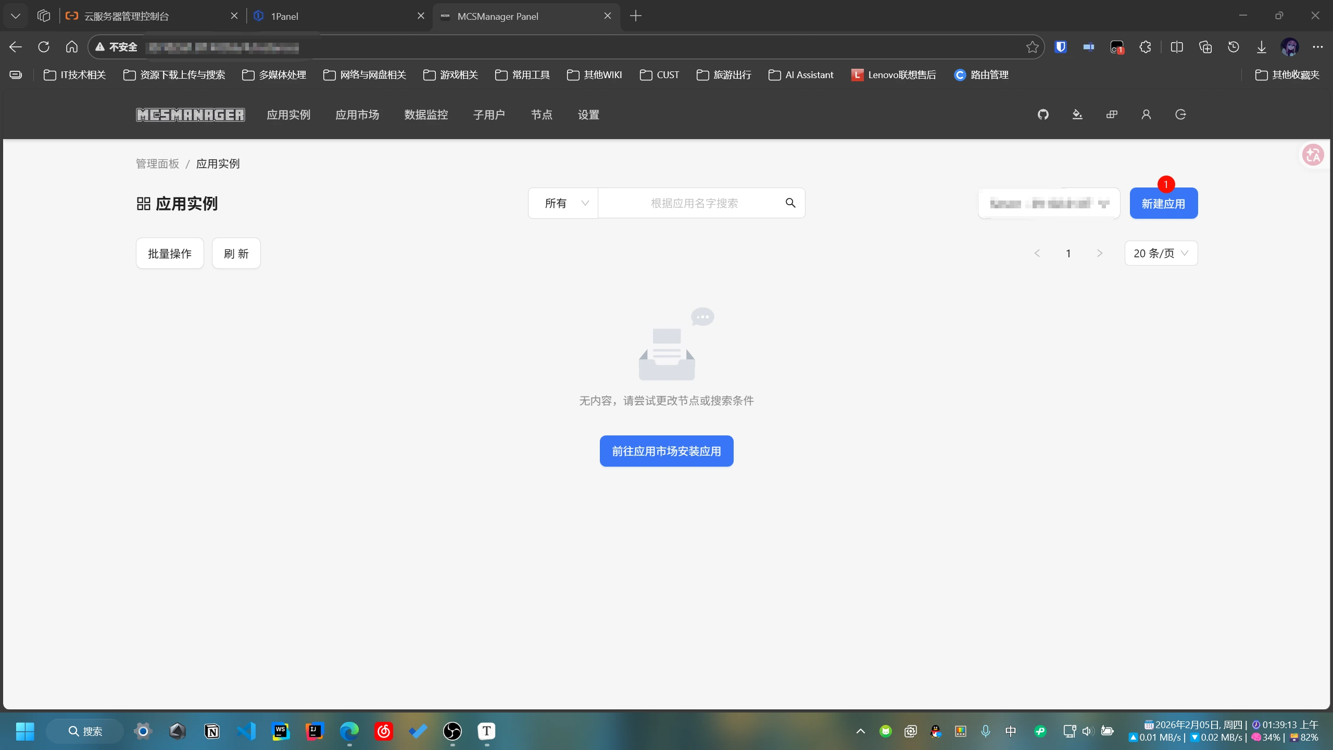Expand IT技术相关 bookmarks folder

(x=75, y=75)
